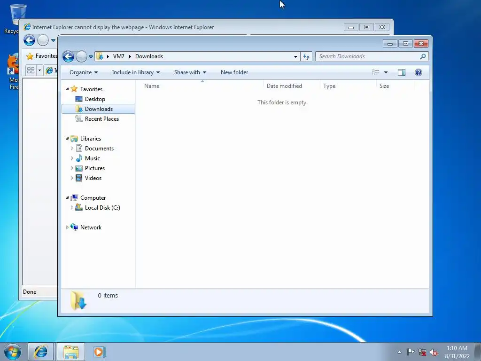Click the Back button in the Internet Explorer window
The width and height of the screenshot is (481, 361).
(x=30, y=40)
